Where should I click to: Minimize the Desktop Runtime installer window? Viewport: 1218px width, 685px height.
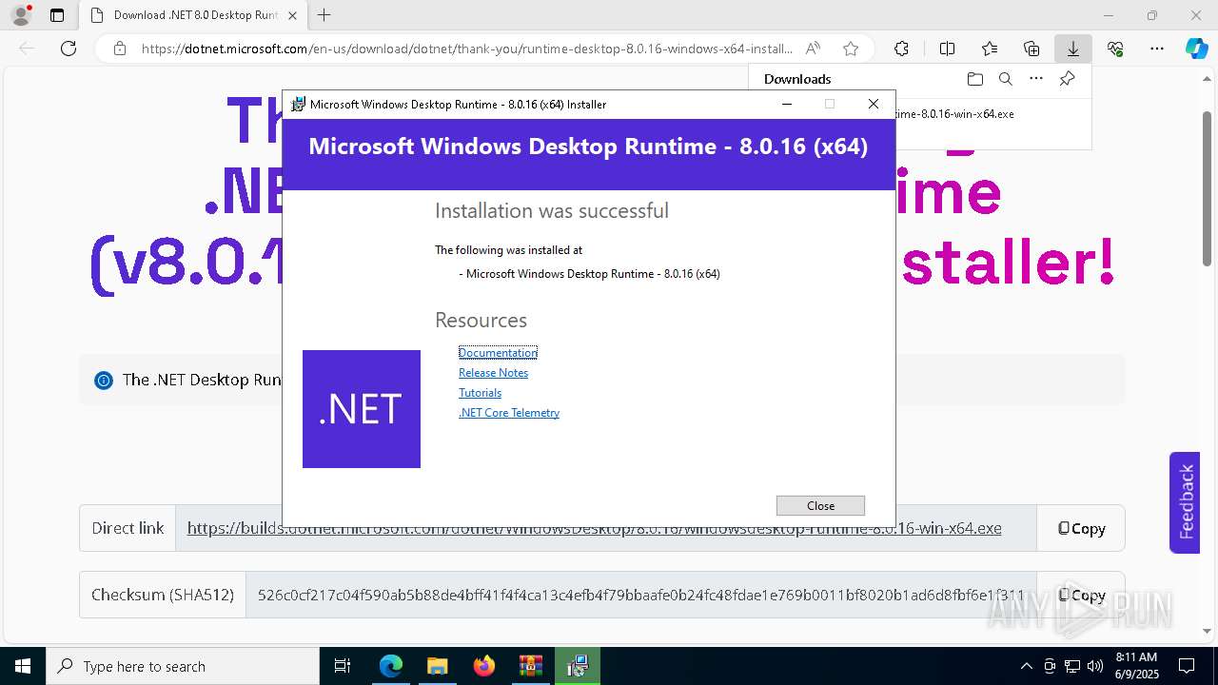tap(787, 104)
